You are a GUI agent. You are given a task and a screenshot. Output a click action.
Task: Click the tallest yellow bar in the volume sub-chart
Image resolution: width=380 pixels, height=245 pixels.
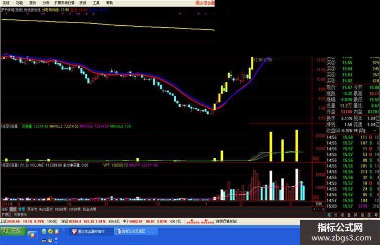click(x=296, y=146)
